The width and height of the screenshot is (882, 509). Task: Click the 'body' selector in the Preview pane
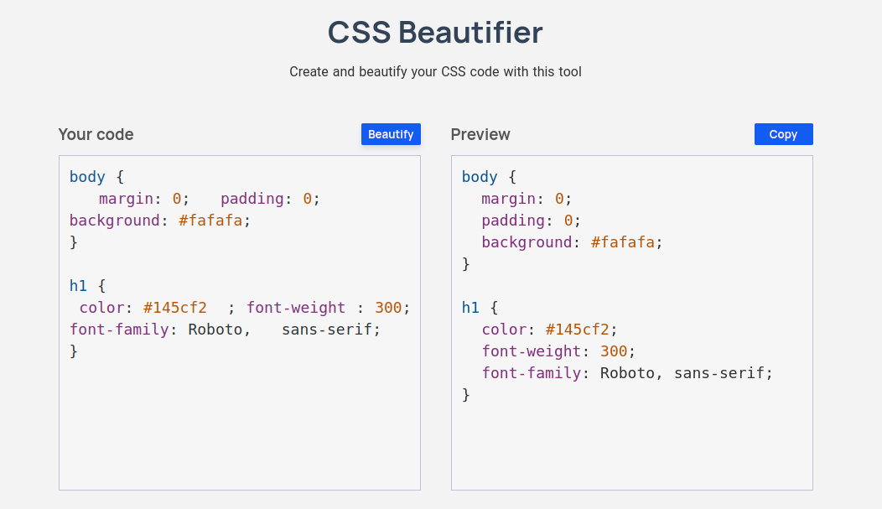(x=480, y=177)
